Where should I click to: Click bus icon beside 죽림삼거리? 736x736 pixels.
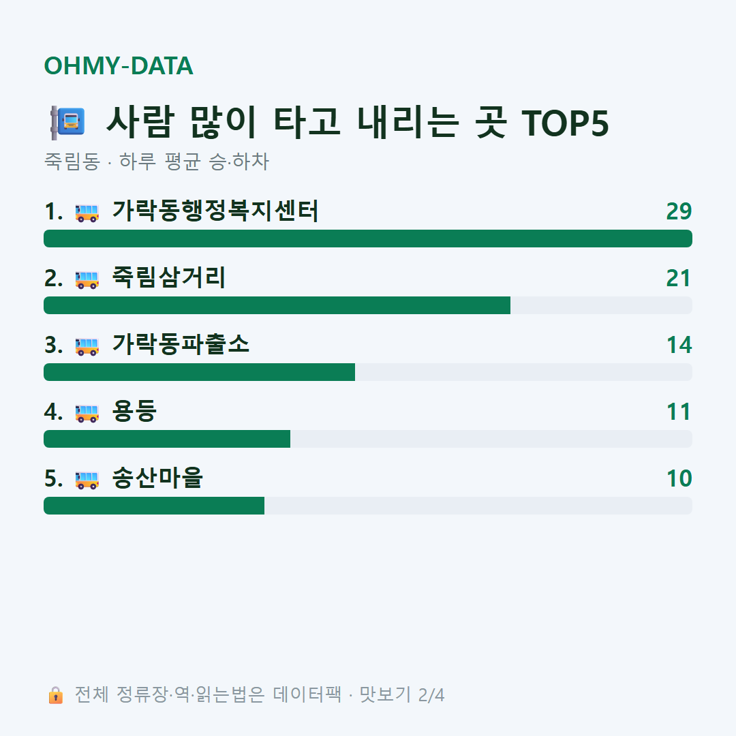tap(87, 279)
